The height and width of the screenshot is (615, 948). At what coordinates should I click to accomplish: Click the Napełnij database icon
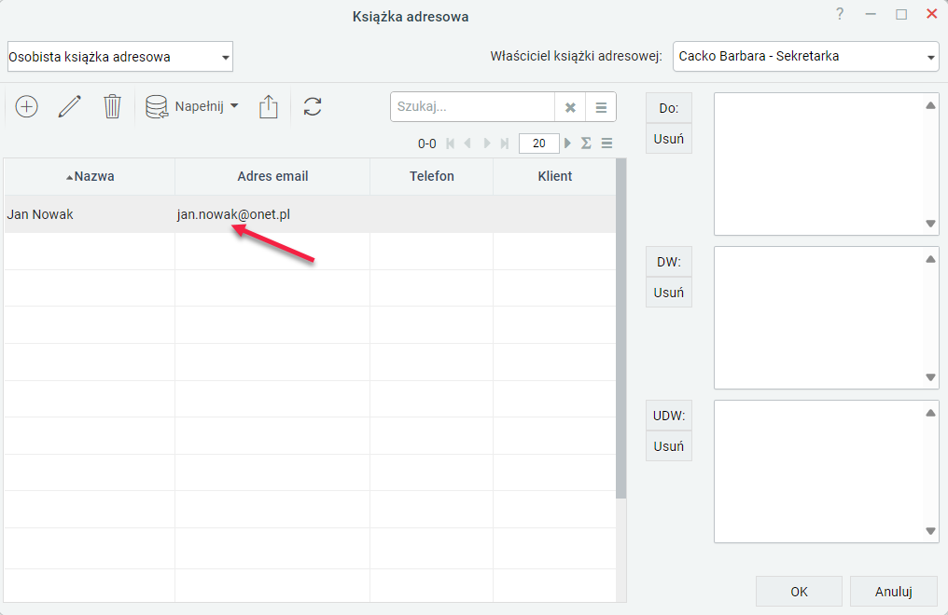[x=157, y=107]
